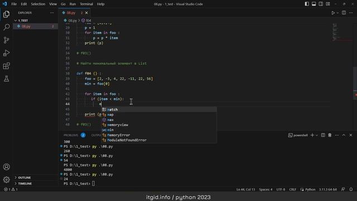Open feedback icon in status bar
The width and height of the screenshot is (357, 201).
(343, 189)
